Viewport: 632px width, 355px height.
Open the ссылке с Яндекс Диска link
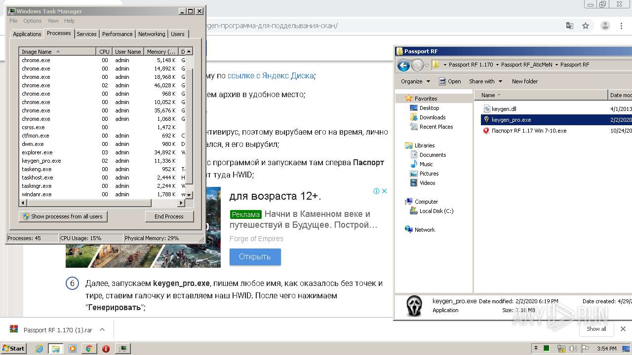click(x=270, y=75)
